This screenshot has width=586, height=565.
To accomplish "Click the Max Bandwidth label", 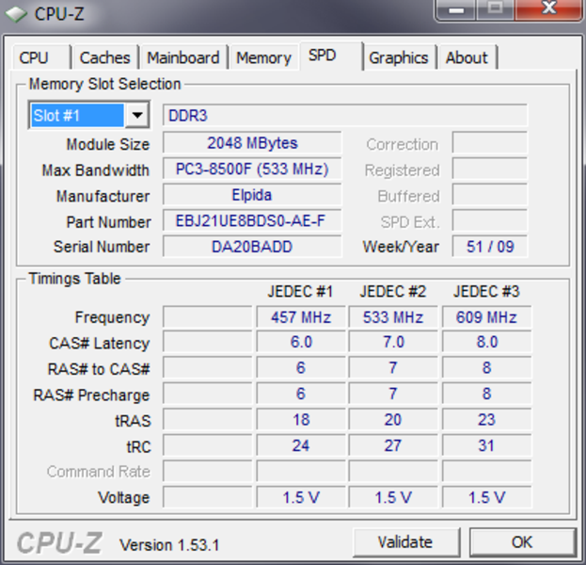I will pos(96,170).
